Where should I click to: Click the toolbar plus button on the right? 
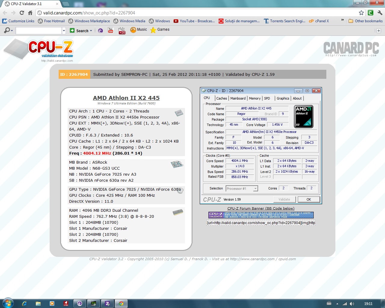(x=379, y=31)
